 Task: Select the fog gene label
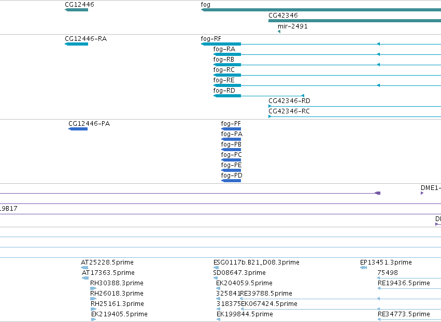[x=206, y=5]
